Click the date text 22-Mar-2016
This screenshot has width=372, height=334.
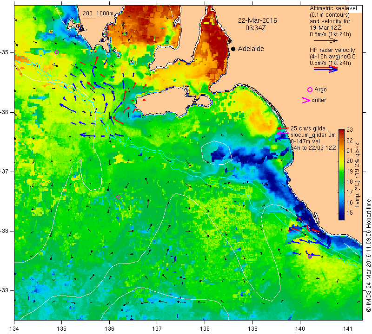click(258, 20)
